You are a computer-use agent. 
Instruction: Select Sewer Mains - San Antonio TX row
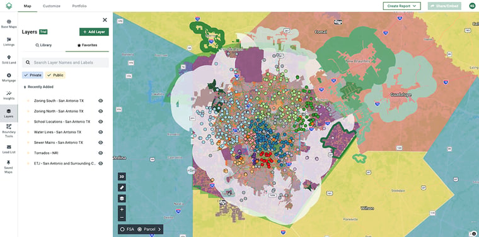(59, 143)
